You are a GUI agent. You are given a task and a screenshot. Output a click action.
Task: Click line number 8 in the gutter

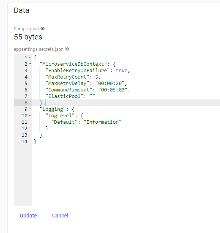pyautogui.click(x=26, y=103)
